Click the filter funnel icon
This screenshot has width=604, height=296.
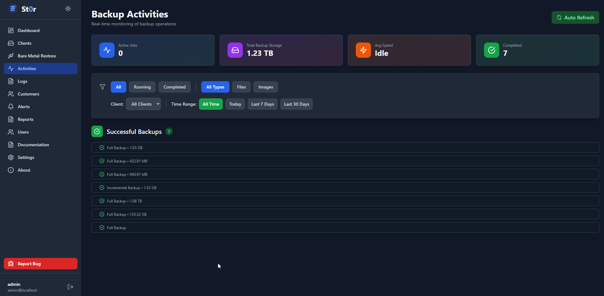(x=103, y=87)
